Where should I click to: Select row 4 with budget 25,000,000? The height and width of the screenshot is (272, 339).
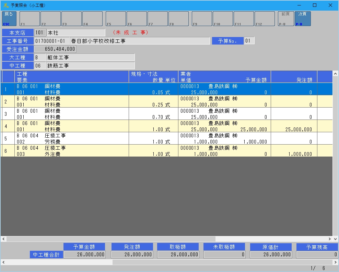tap(137, 126)
